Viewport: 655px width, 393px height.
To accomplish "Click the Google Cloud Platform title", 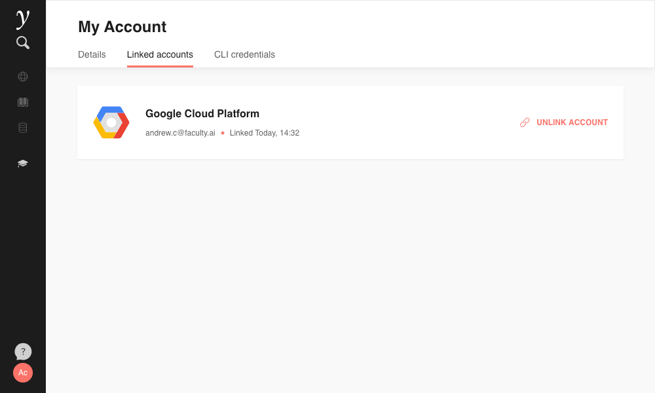I will (x=202, y=114).
